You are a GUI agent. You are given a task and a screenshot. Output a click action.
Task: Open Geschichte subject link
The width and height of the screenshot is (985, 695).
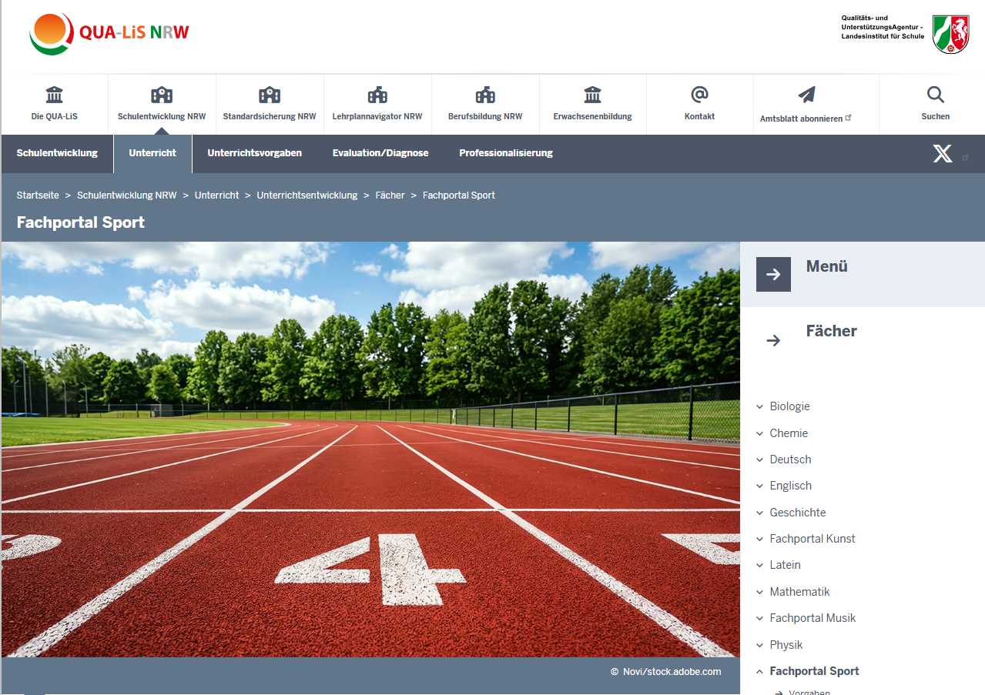(798, 513)
